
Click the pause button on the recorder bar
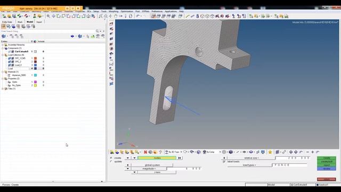72,9
